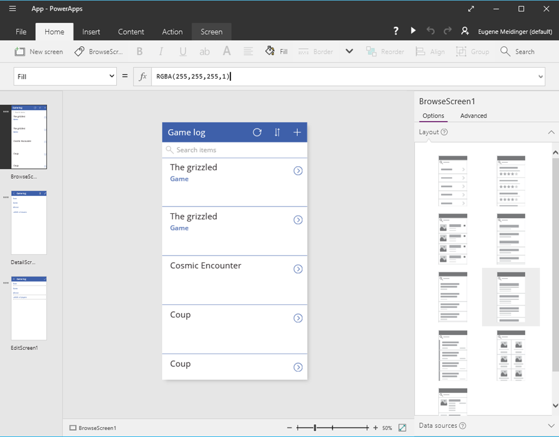Switch to the Content tab
The width and height of the screenshot is (559, 437).
pyautogui.click(x=131, y=32)
